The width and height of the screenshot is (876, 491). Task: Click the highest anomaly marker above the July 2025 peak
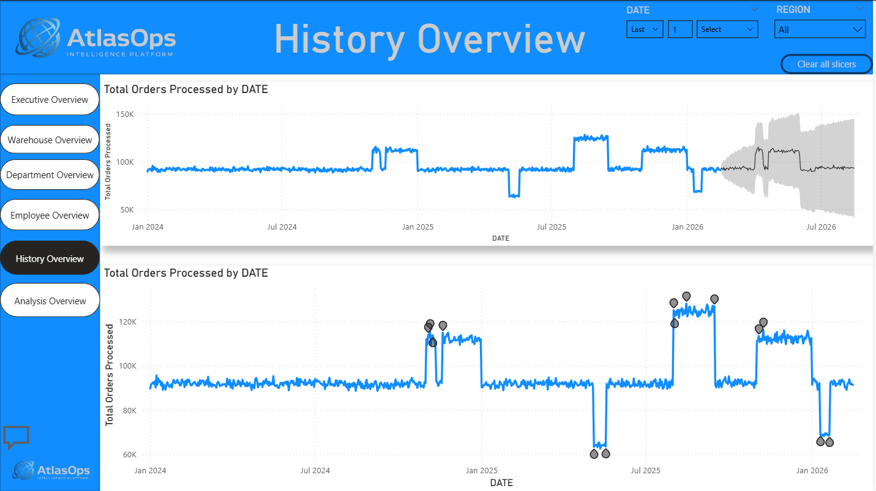coord(686,296)
